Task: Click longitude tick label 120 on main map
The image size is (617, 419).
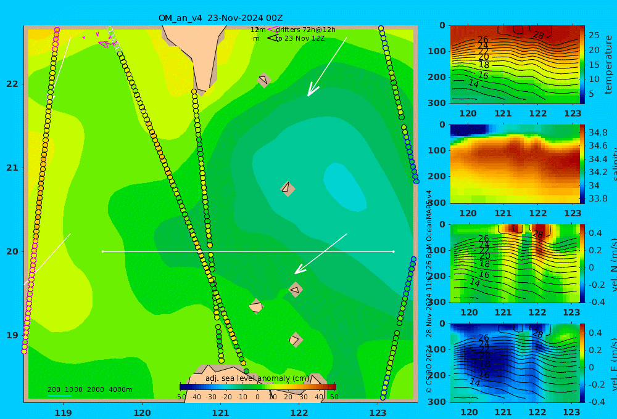Action: (x=142, y=413)
